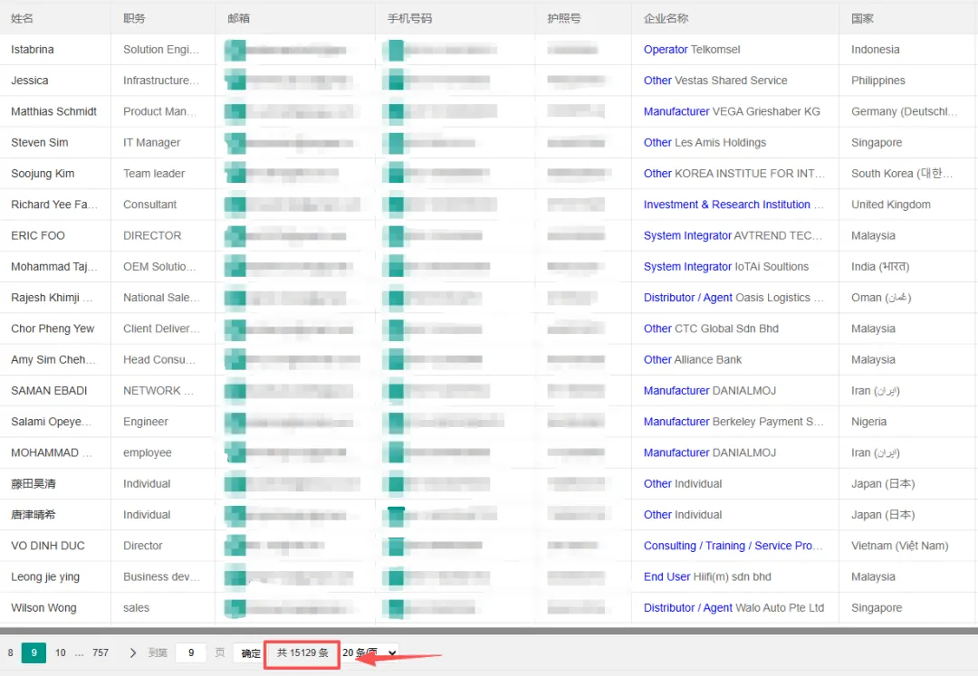Viewport: 978px width, 676px height.
Task: Click the horizontal scrollbar below table
Action: [x=489, y=631]
